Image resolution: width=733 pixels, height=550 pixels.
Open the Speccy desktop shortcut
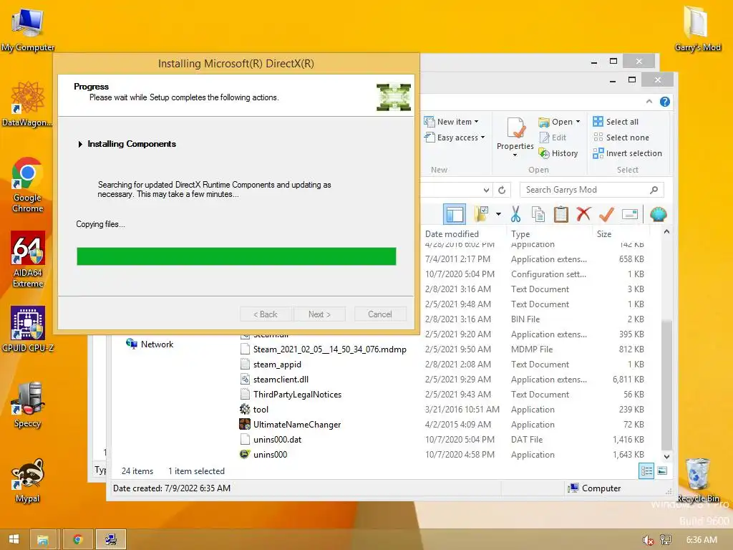point(28,405)
